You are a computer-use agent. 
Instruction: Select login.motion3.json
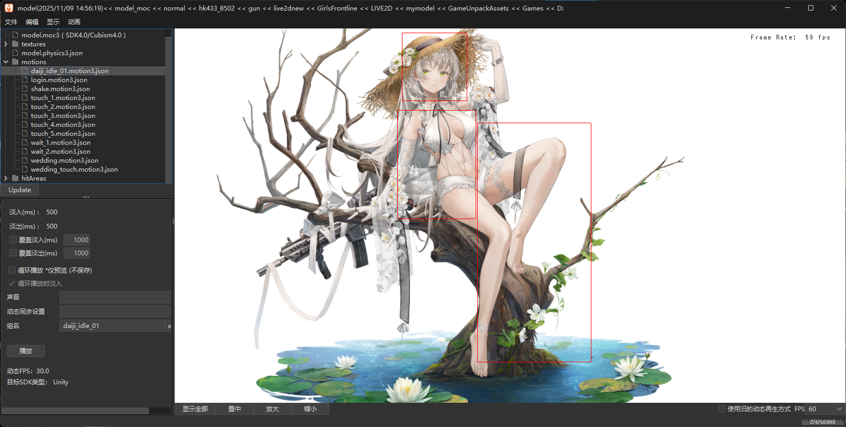[59, 80]
